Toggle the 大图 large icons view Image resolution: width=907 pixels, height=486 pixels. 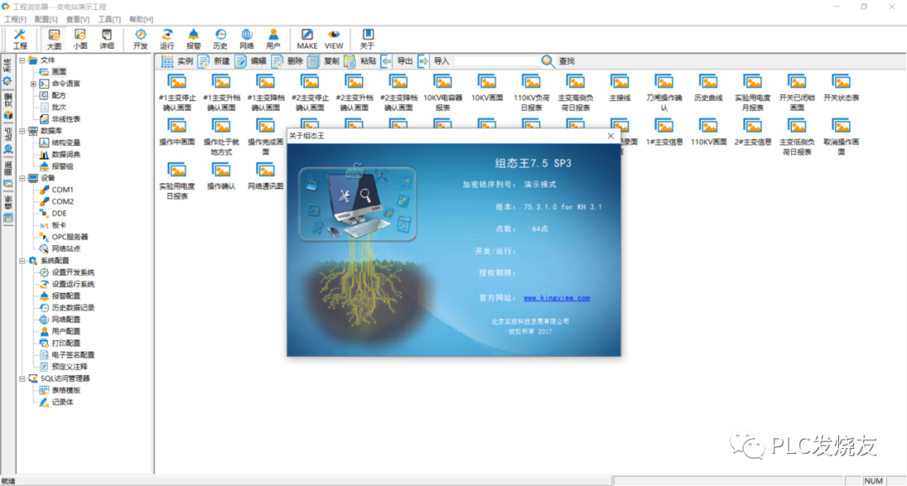[x=54, y=38]
